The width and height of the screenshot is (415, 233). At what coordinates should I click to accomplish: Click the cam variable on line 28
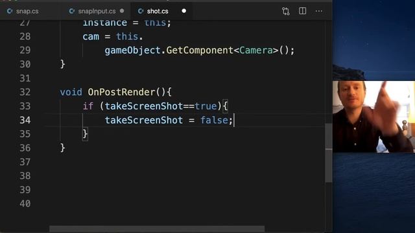(91, 36)
